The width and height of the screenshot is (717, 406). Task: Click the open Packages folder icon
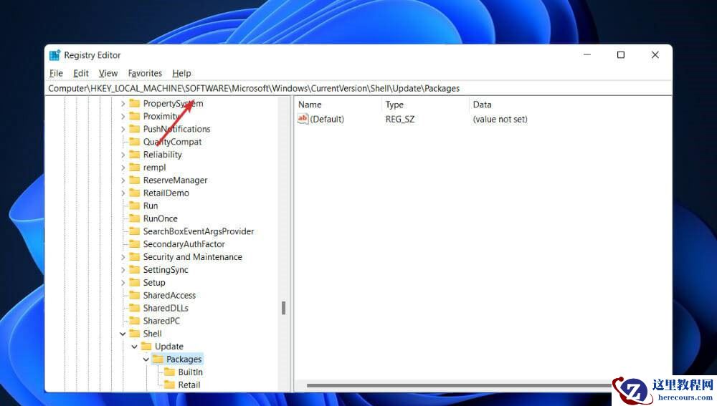158,359
